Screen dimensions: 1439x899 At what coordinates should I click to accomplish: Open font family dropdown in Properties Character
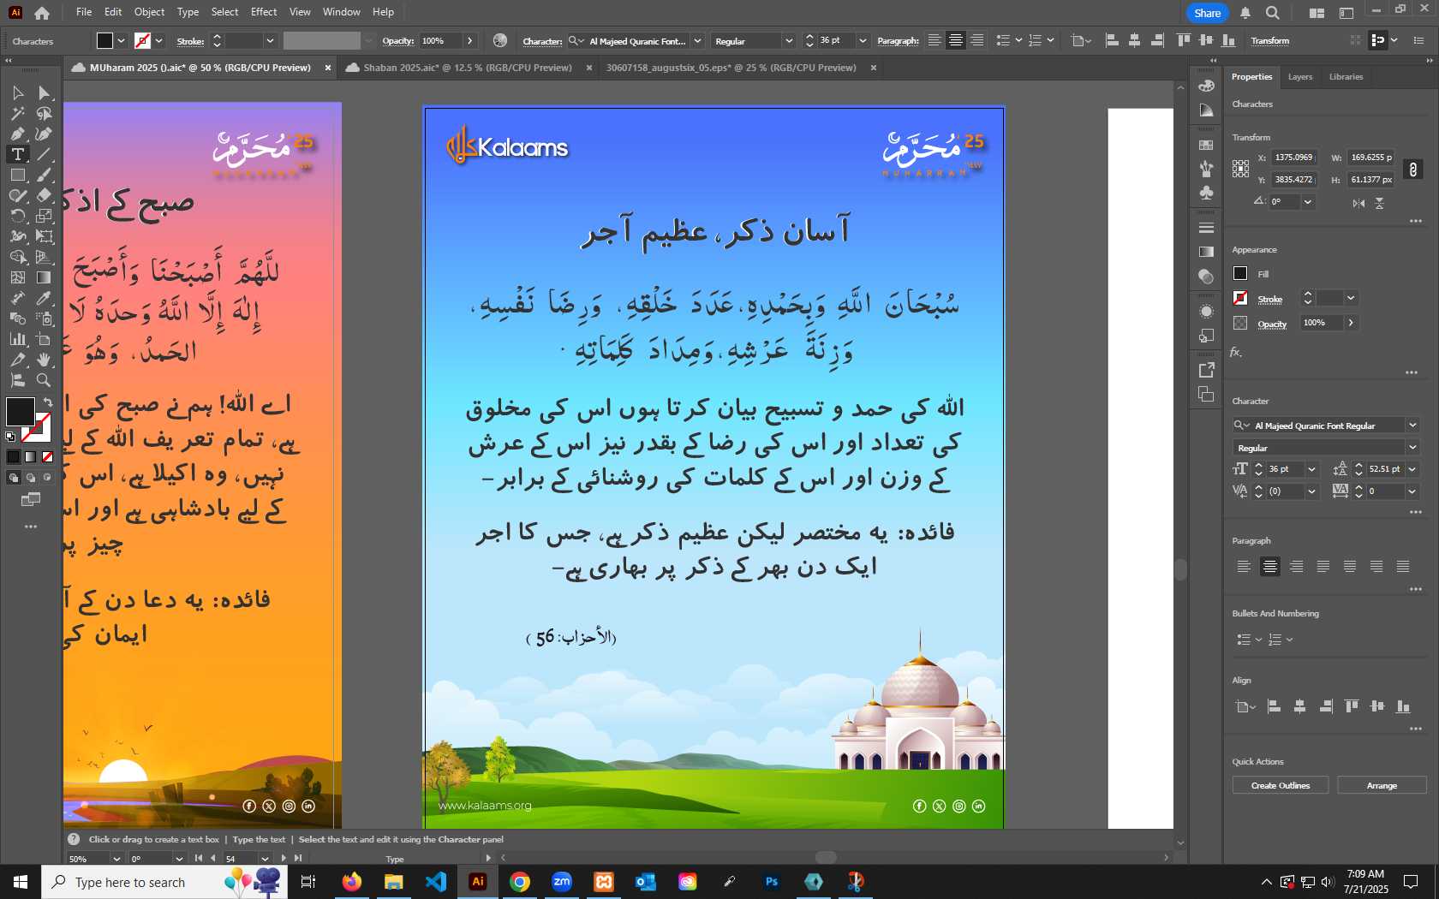click(x=1412, y=426)
